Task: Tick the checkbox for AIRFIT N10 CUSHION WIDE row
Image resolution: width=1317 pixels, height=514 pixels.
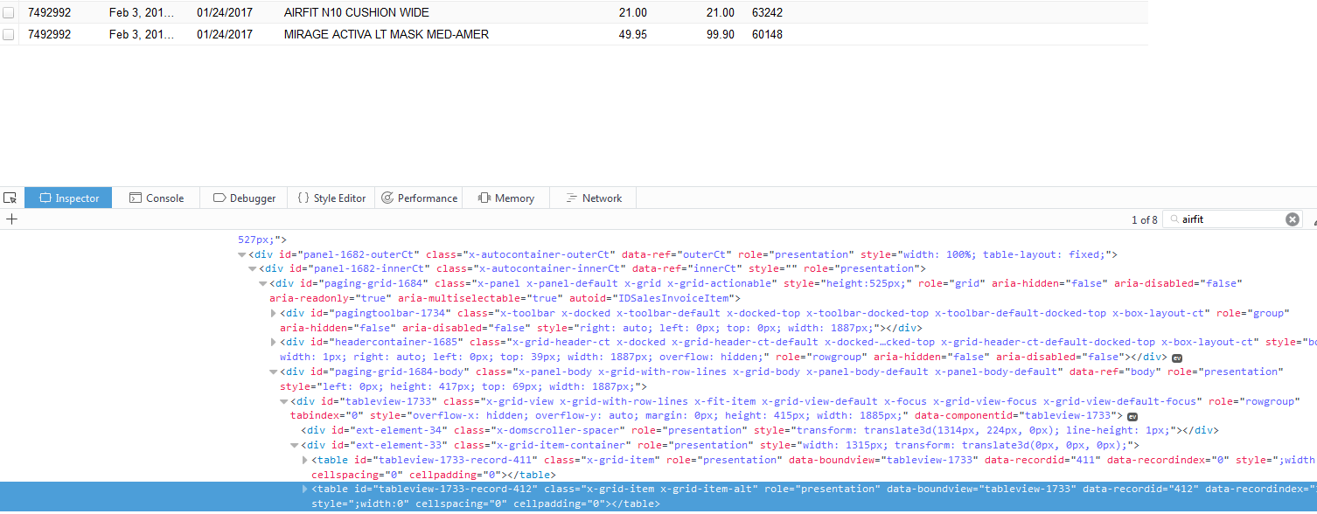Action: [x=9, y=13]
